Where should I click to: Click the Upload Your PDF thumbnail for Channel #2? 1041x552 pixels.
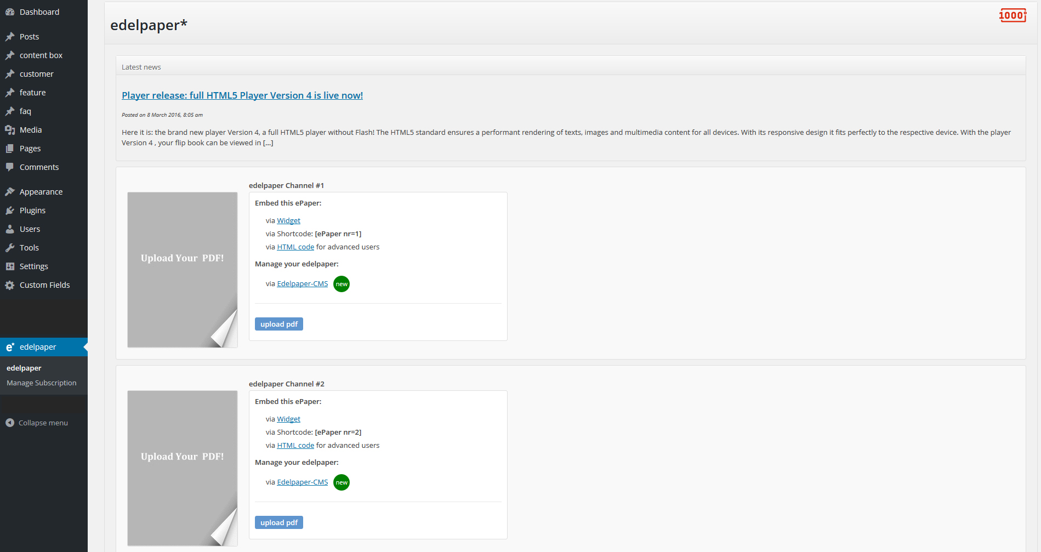(x=183, y=468)
